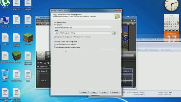Click the detach preview icon in Camtasia
This screenshot has width=181, height=102.
(x=133, y=24)
